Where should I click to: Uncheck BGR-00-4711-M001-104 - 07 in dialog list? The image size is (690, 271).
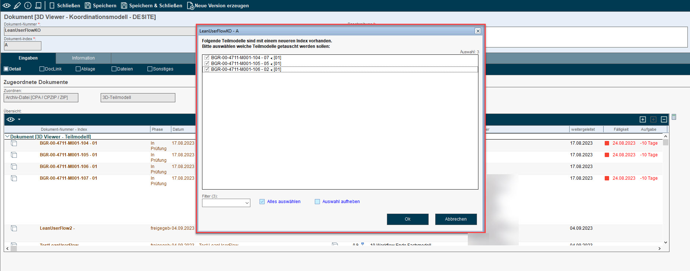207,58
